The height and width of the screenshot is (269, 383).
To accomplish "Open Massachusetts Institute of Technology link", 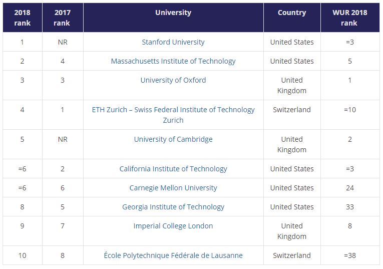I will point(173,61).
